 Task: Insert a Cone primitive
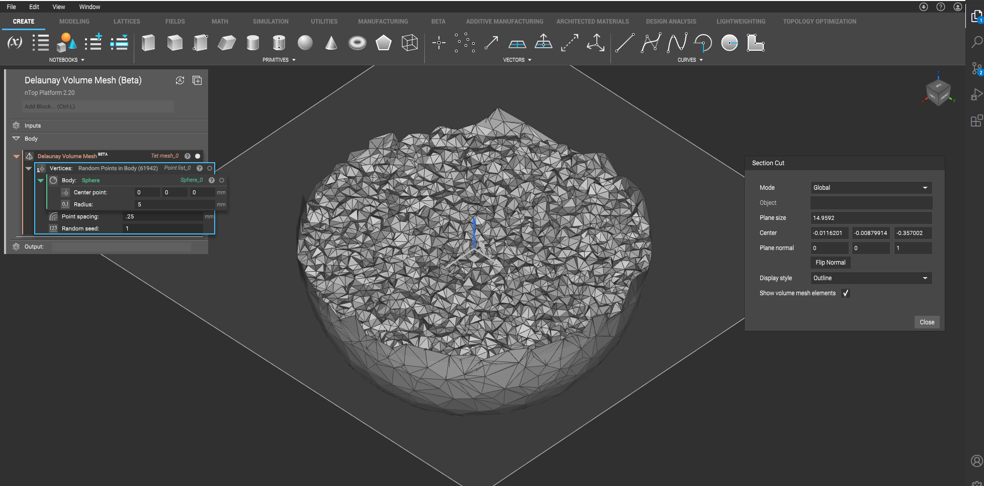click(331, 43)
